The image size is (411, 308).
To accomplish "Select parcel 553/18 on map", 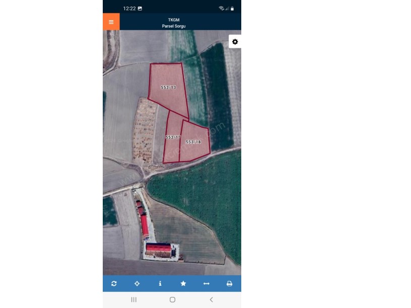I will coord(194,142).
